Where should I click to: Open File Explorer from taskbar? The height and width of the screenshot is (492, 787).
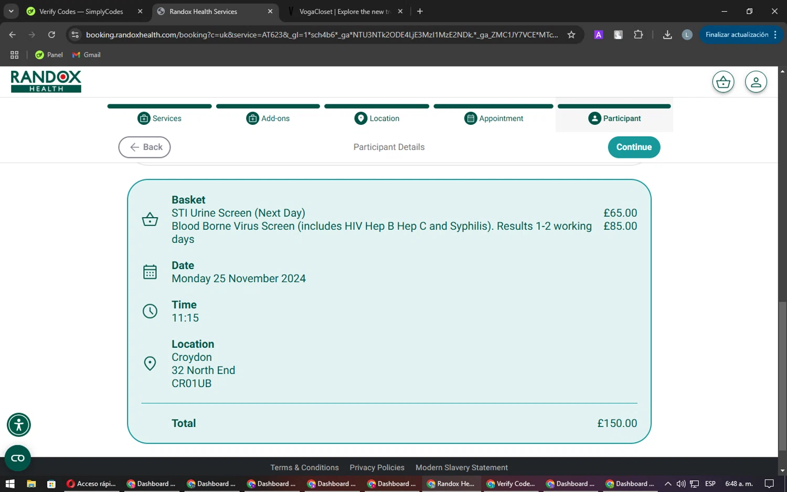pos(31,484)
